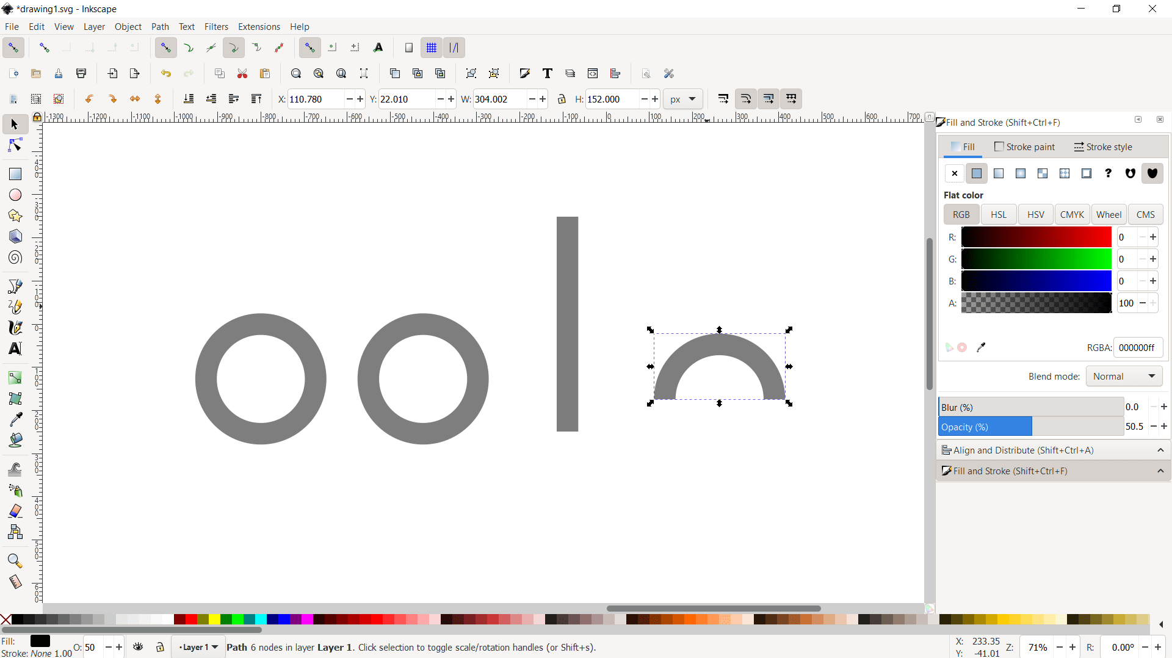Click the Cut scissors icon
Viewport: 1172px width, 658px height.
(242, 73)
